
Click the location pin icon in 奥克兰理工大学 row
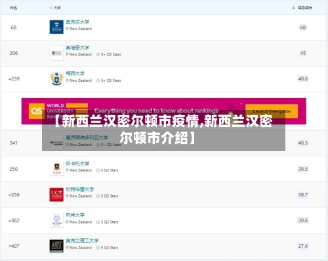[68, 248]
